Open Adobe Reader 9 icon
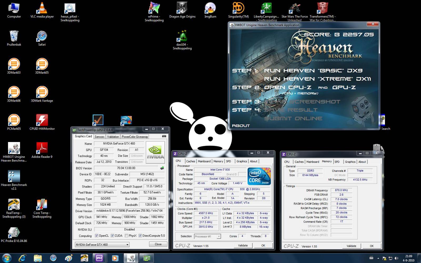 pos(42,150)
